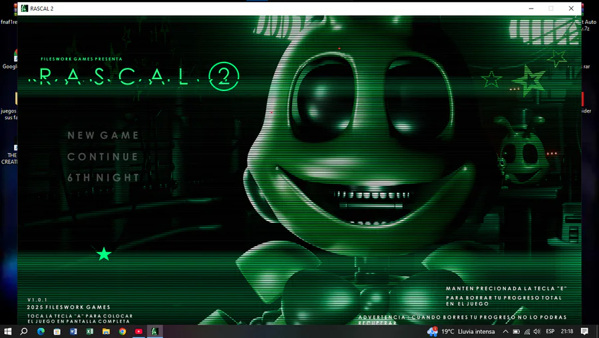
Task: Open the volume control icon
Action: coord(536,331)
